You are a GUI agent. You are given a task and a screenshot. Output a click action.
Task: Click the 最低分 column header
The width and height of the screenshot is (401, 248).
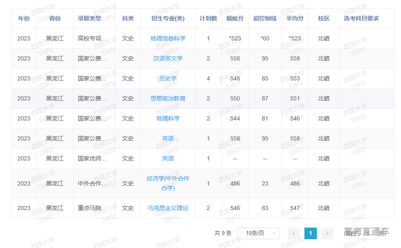(x=235, y=18)
